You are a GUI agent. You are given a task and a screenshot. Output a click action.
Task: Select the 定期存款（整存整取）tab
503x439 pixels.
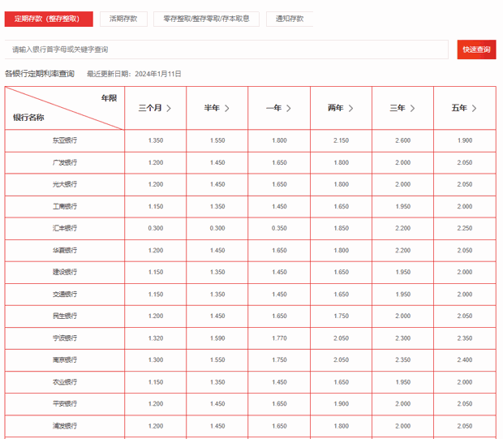click(49, 19)
